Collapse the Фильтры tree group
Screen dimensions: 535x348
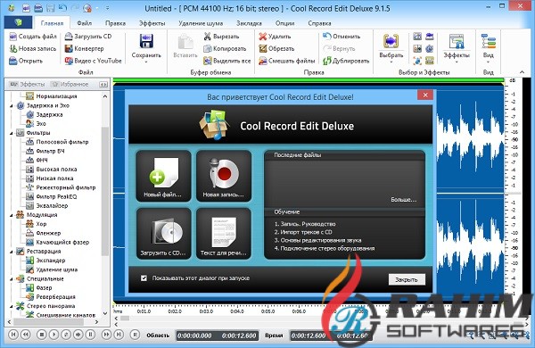point(12,133)
